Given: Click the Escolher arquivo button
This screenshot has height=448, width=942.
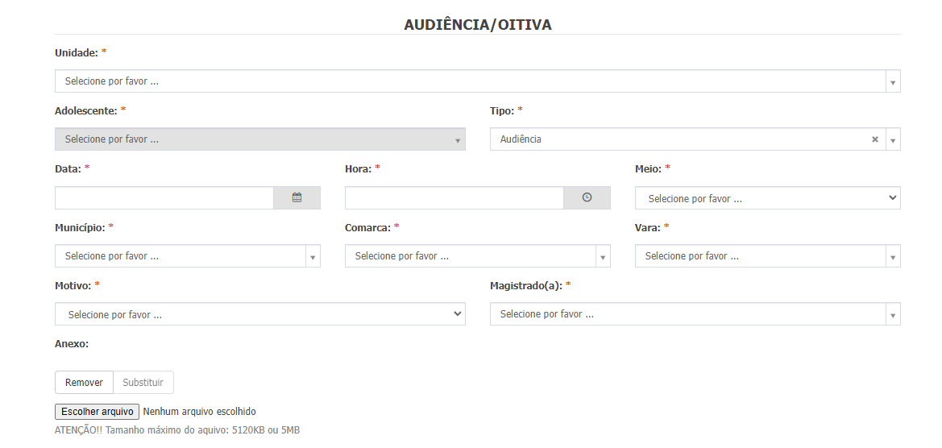Looking at the screenshot, I should (98, 412).
